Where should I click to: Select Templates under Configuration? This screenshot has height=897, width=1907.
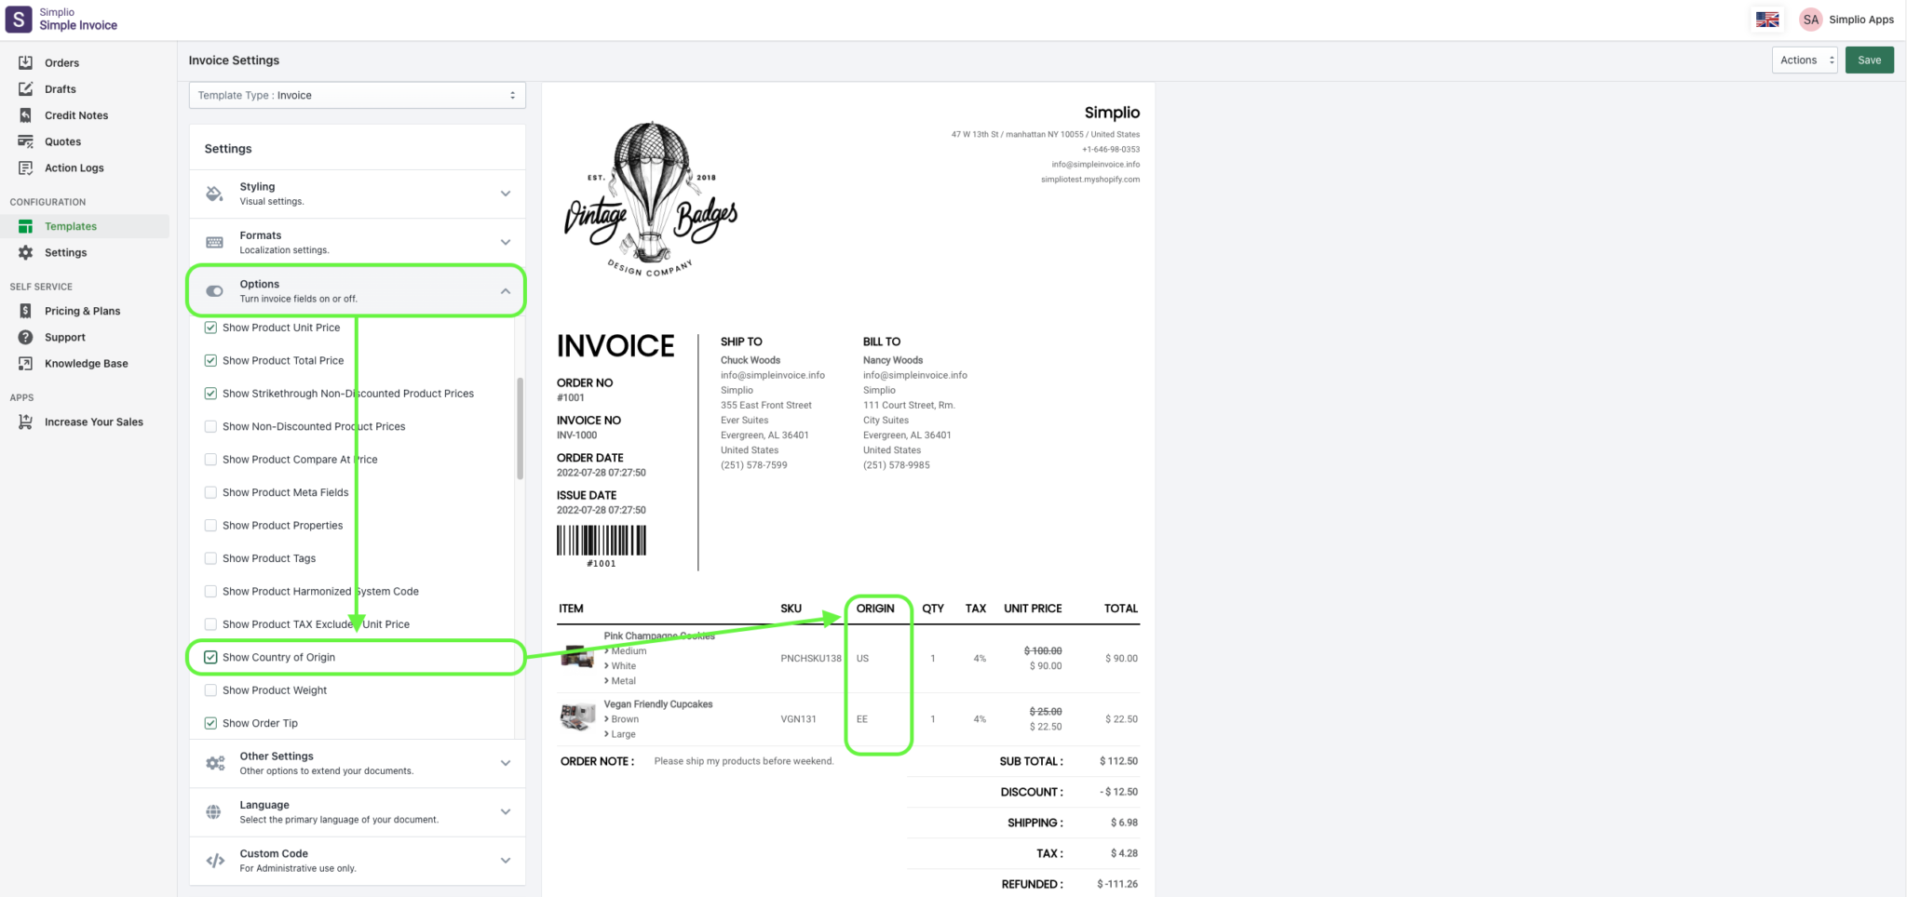tap(71, 225)
